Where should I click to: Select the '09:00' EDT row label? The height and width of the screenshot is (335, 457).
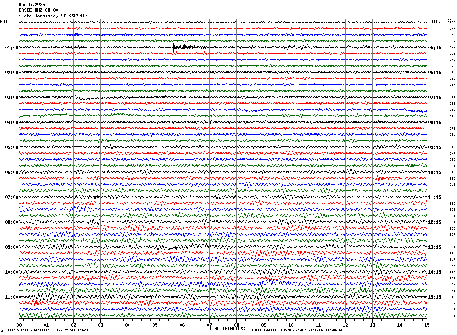click(x=12, y=247)
